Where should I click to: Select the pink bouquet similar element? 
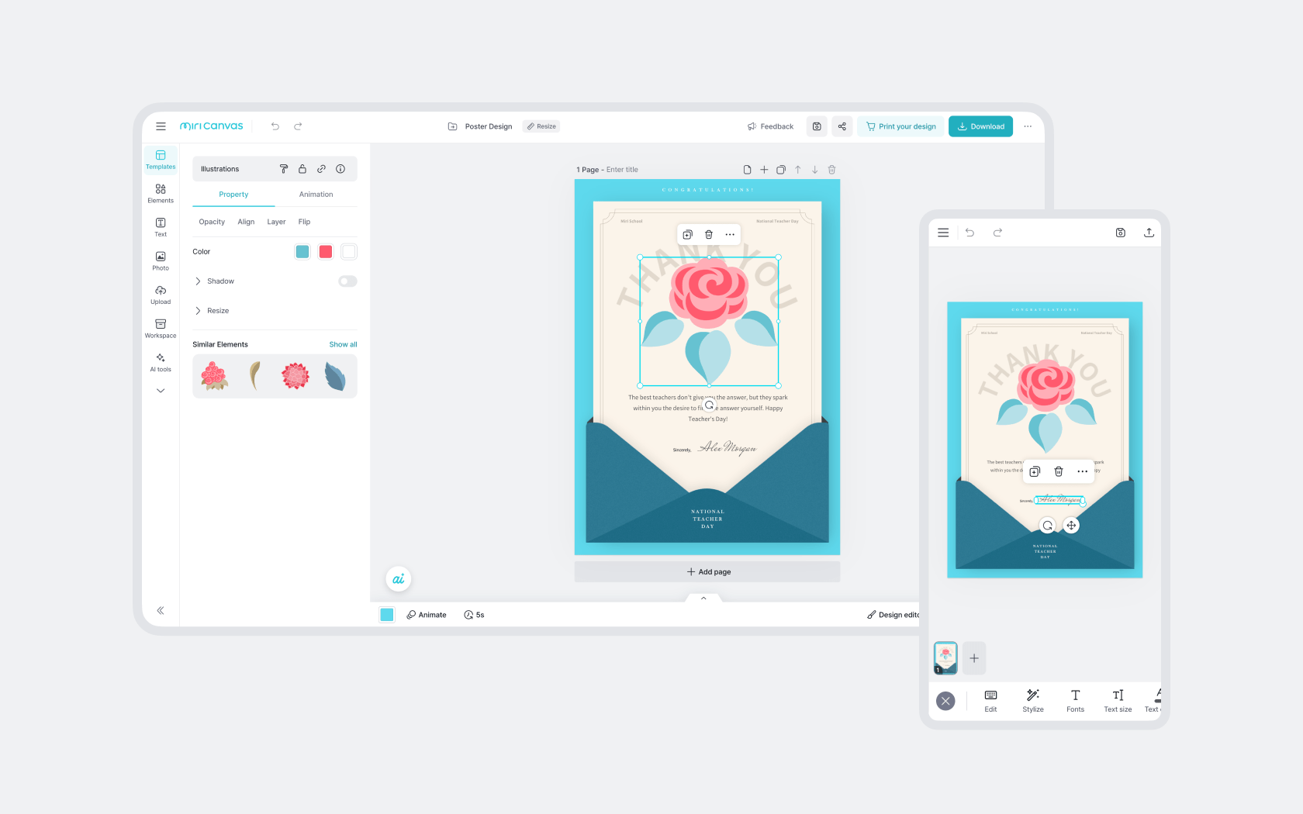pyautogui.click(x=215, y=376)
